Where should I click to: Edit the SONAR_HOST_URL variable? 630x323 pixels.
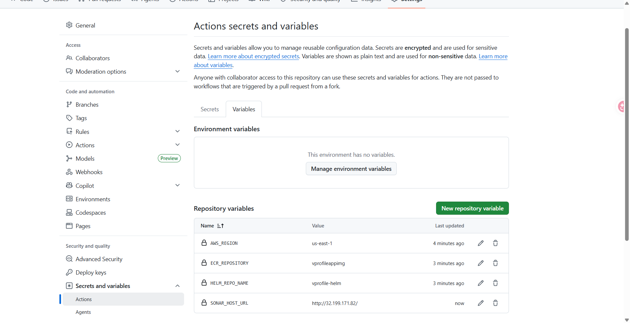481,303
